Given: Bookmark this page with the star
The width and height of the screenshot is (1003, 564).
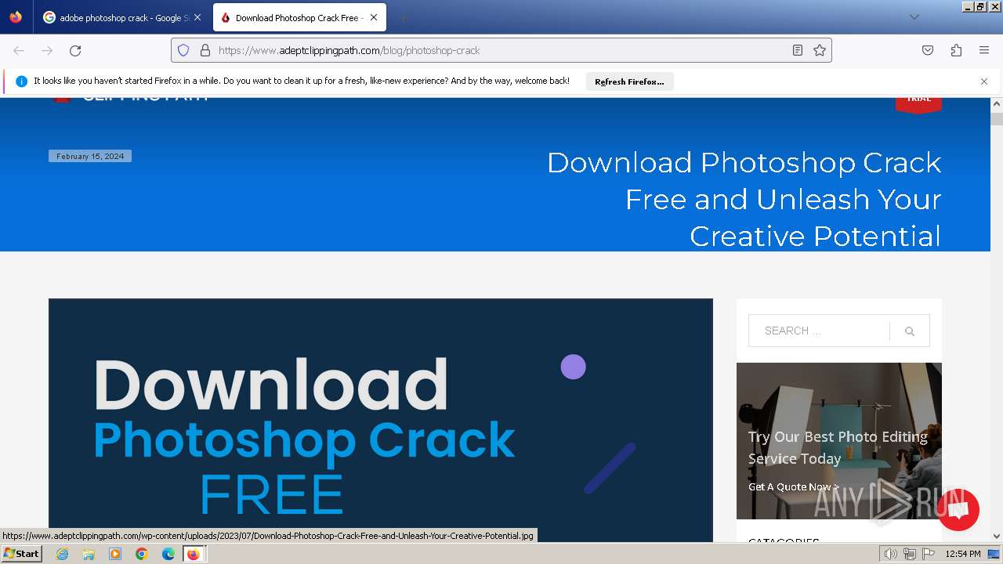Looking at the screenshot, I should 820,50.
